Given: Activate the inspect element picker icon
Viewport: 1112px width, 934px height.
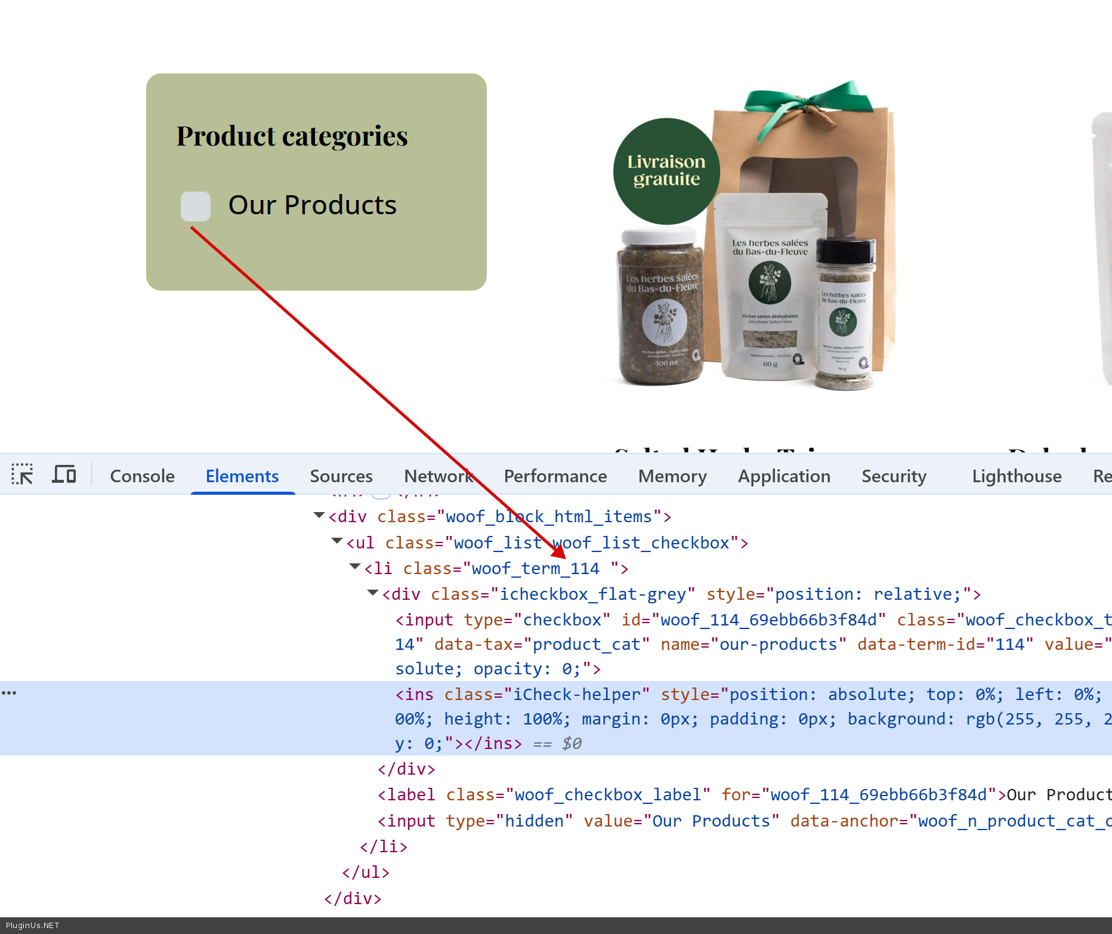Looking at the screenshot, I should click(22, 475).
